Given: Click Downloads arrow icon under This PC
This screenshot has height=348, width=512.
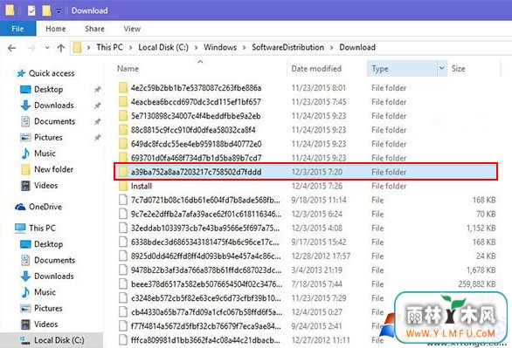Looking at the screenshot, I should coord(25,276).
